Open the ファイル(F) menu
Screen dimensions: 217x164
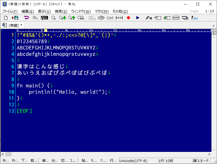(10, 11)
